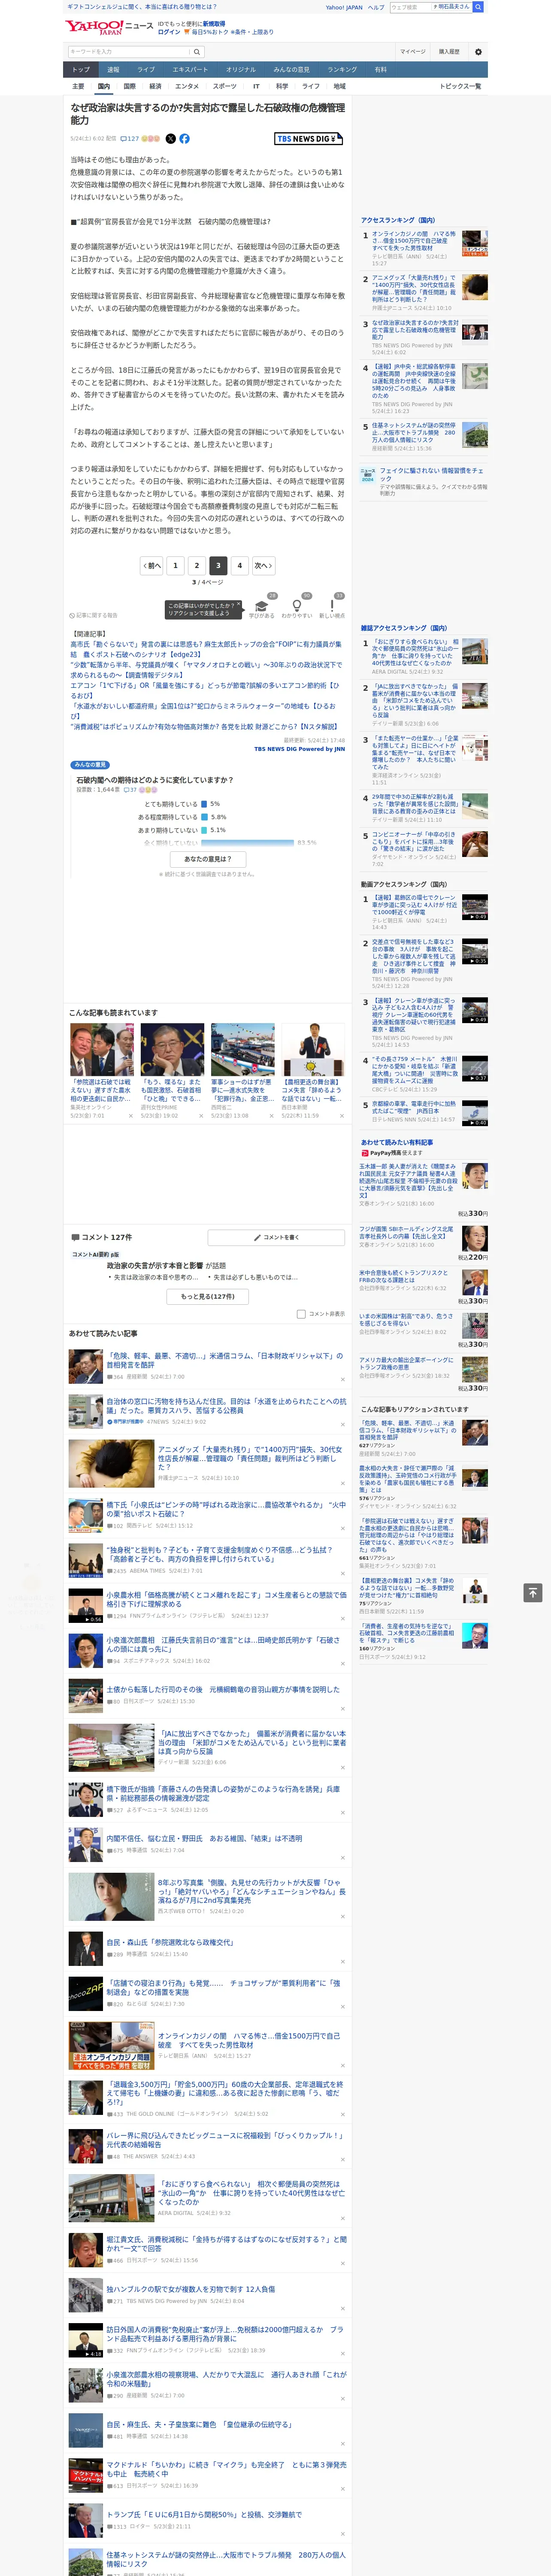This screenshot has width=551, height=2576.
Task: Open the トップ navigation tab
Action: point(81,70)
